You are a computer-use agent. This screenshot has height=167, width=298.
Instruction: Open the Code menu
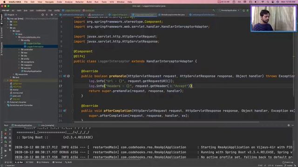click(x=59, y=2)
